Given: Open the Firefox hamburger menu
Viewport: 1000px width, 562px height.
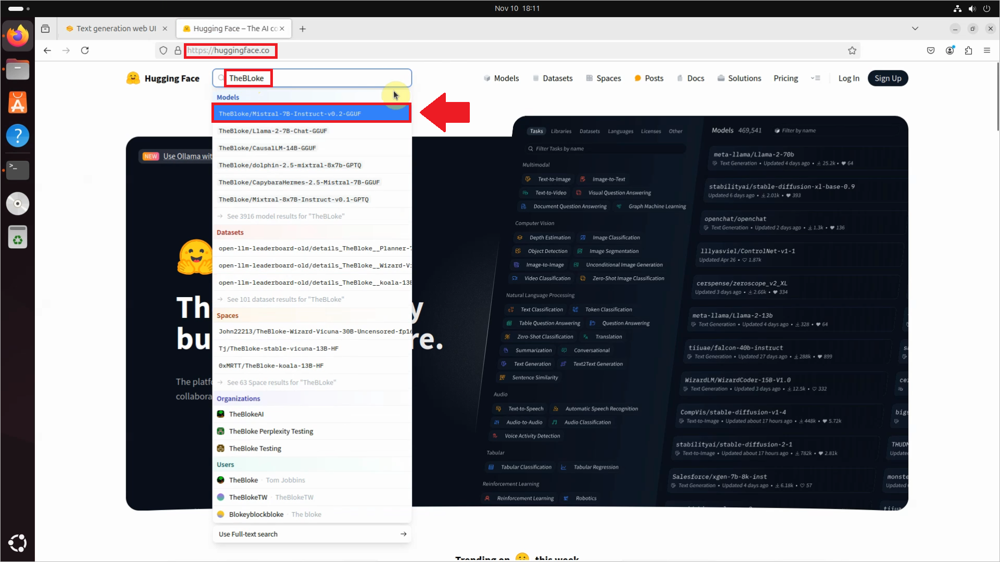Looking at the screenshot, I should pos(987,50).
